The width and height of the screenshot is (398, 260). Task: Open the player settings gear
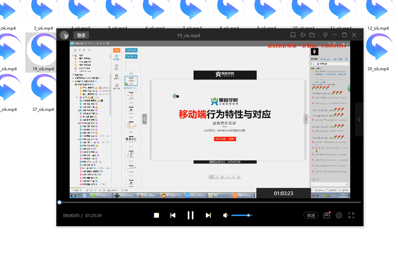coord(339,215)
